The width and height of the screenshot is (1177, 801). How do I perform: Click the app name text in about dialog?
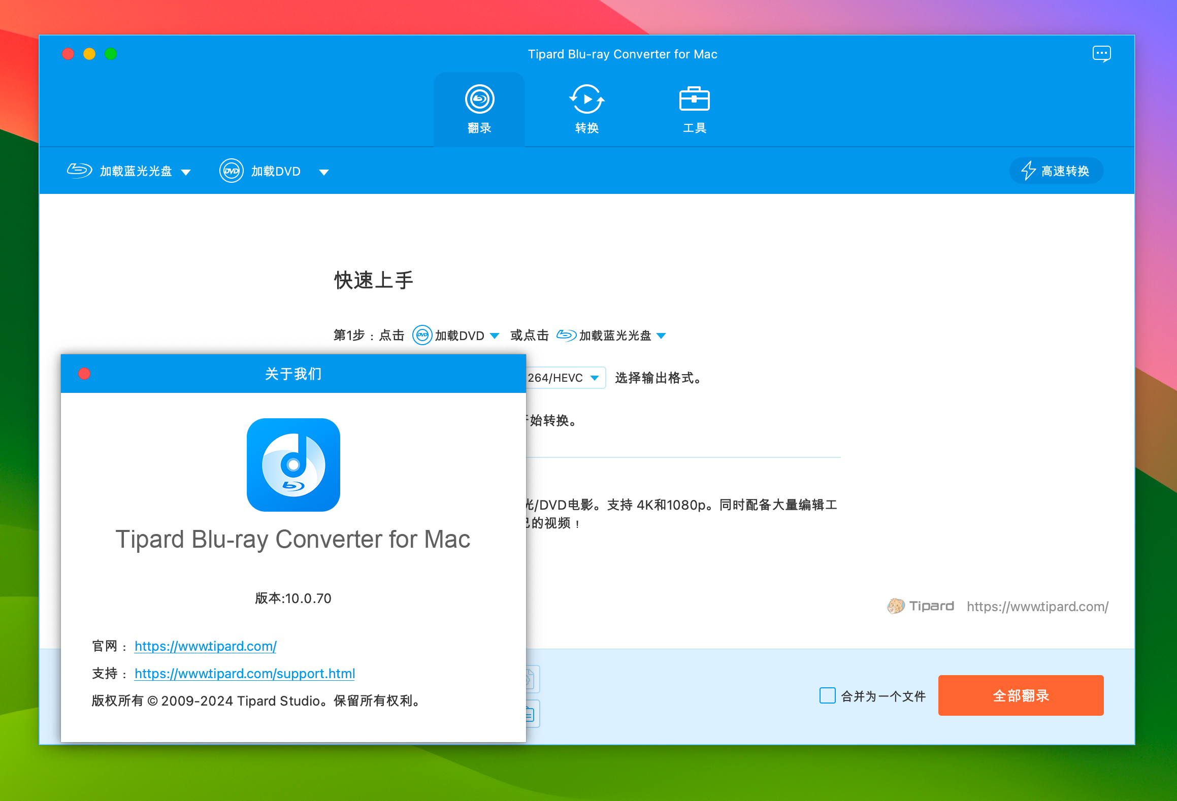(x=293, y=539)
